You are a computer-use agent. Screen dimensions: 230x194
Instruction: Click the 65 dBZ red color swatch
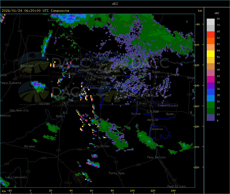pyautogui.click(x=211, y=34)
